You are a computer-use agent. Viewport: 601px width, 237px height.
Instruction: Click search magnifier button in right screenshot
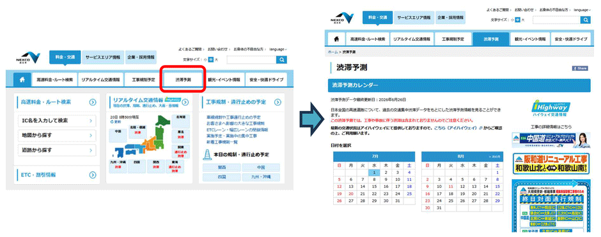point(585,20)
